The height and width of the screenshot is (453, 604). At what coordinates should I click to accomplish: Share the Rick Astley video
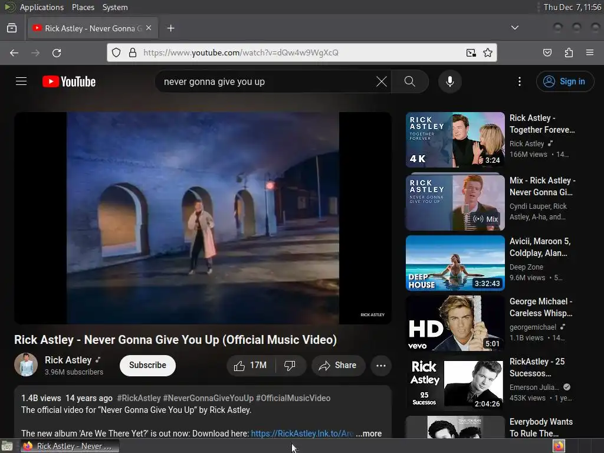(x=338, y=365)
